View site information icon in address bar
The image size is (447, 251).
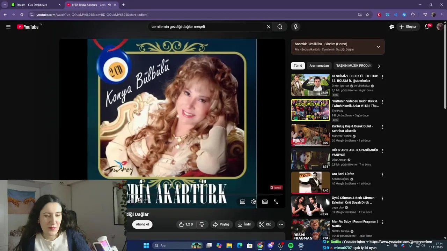tap(32, 15)
